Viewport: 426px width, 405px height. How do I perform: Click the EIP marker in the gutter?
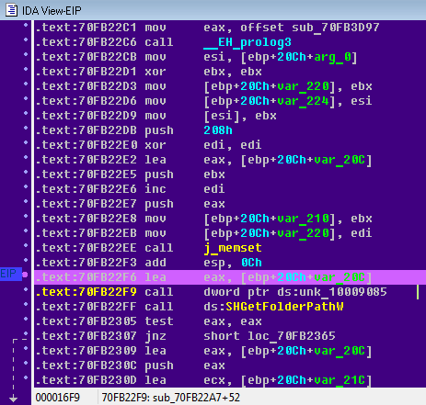click(10, 274)
